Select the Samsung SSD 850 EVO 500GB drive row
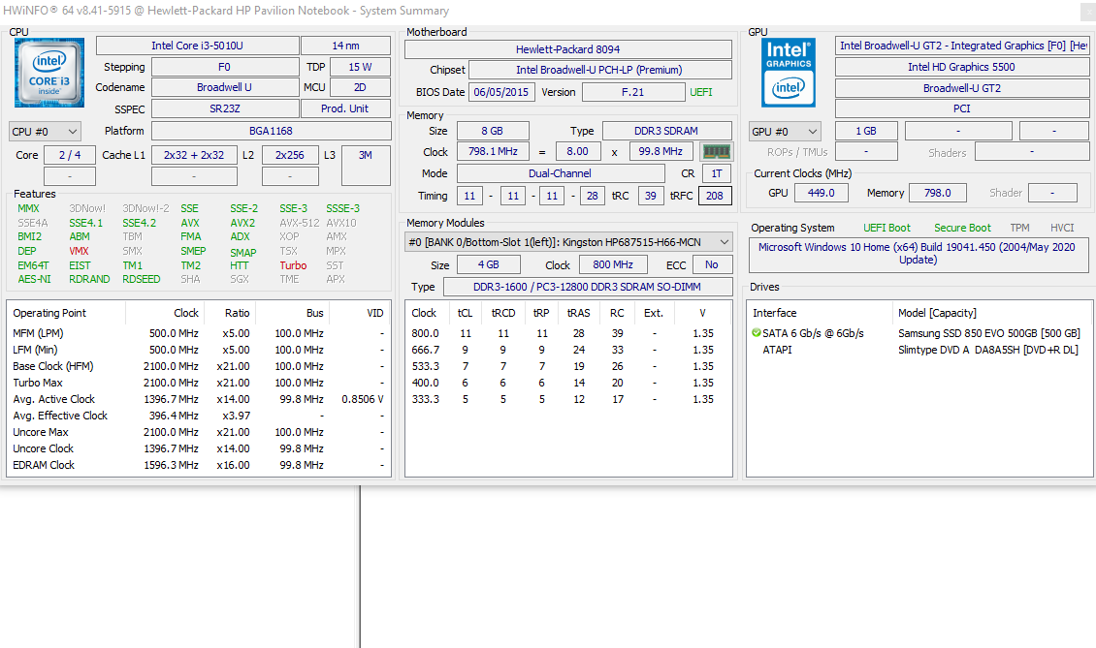 (919, 333)
